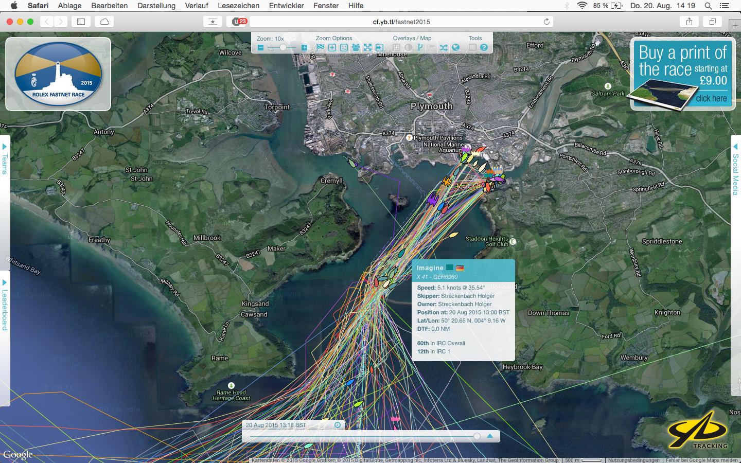Open the help question mark tool
This screenshot has width=741, height=463.
[x=484, y=48]
